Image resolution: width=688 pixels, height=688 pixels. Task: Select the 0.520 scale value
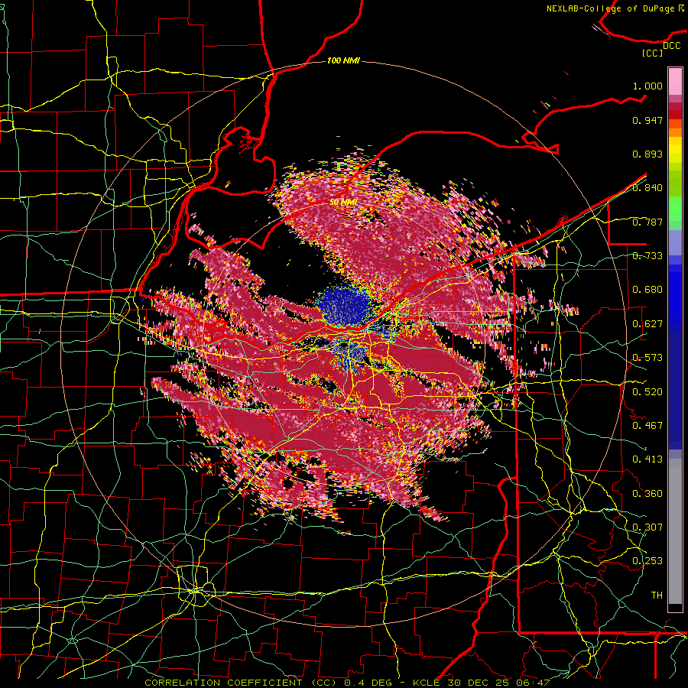[647, 392]
